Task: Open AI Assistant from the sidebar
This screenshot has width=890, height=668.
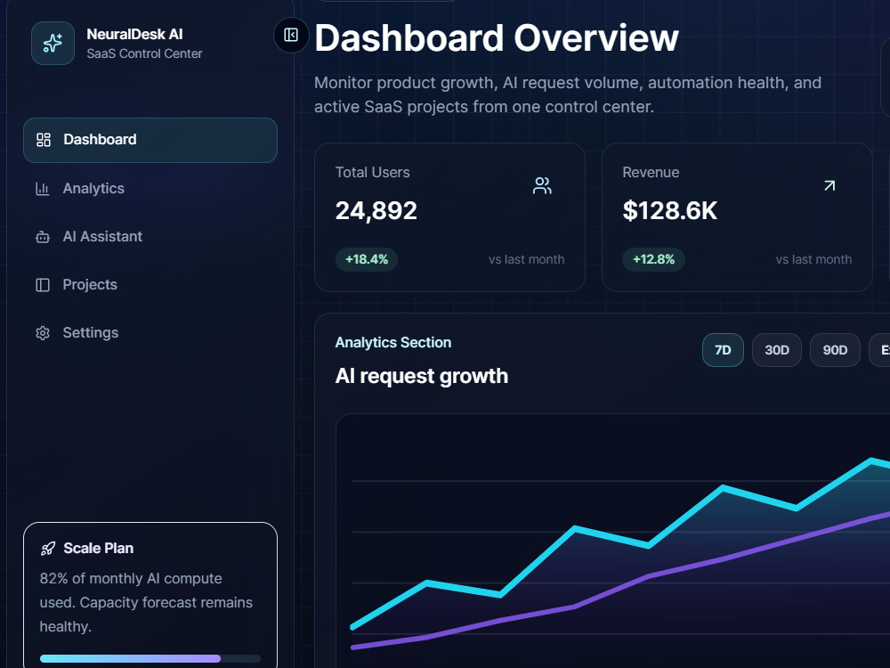Action: 150,237
